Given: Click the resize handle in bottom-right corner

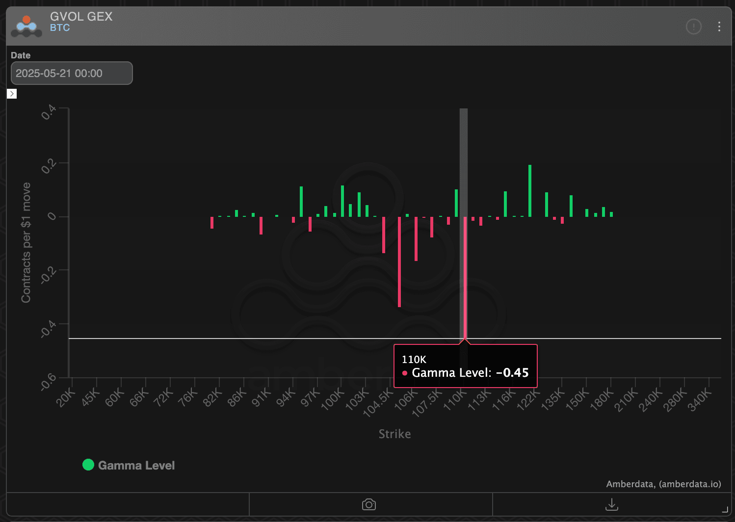Looking at the screenshot, I should pos(725,510).
